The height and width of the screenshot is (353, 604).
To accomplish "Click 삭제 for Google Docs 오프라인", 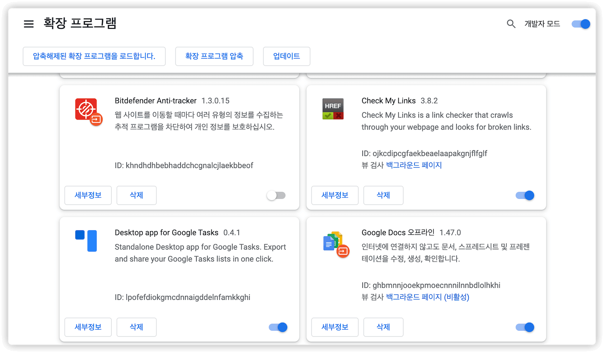I will coord(383,327).
